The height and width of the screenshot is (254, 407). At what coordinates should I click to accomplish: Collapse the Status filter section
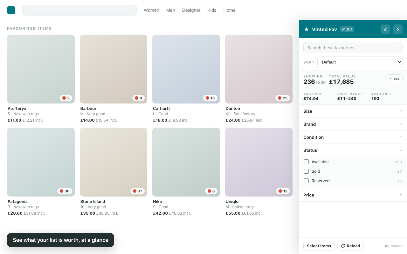pyautogui.click(x=353, y=150)
